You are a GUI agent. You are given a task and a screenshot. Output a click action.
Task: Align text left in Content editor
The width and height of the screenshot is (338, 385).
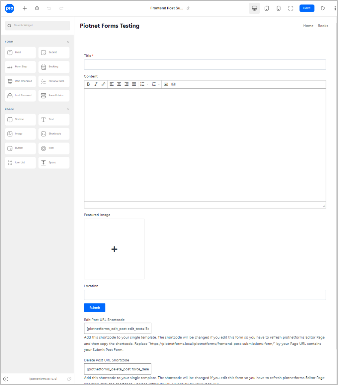click(x=112, y=84)
